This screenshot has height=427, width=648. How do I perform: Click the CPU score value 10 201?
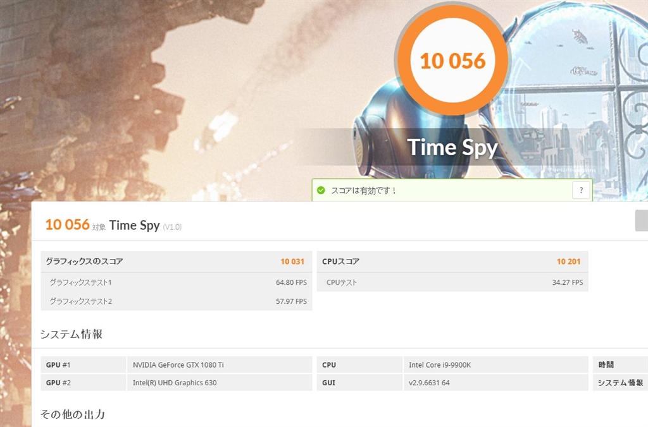[568, 262]
